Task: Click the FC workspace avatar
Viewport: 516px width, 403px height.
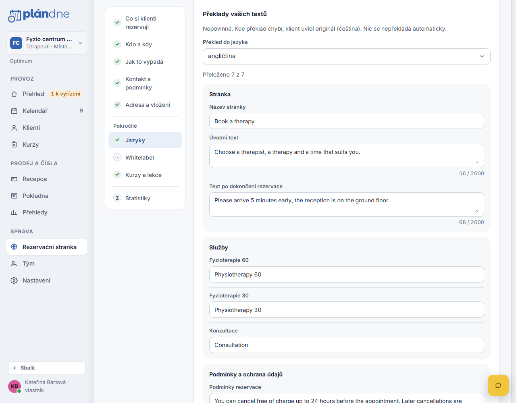Action: (16, 43)
